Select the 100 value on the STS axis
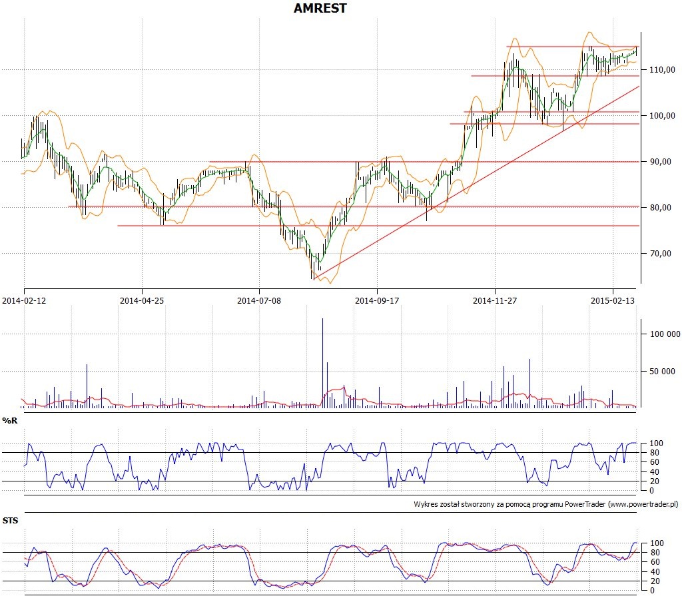The height and width of the screenshot is (596, 682). (x=656, y=543)
